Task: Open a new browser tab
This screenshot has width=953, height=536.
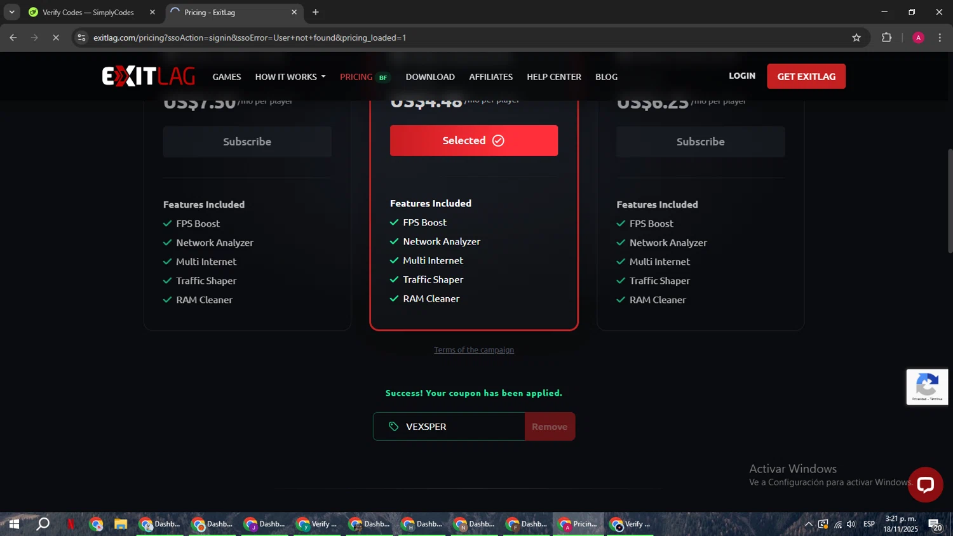Action: click(316, 12)
